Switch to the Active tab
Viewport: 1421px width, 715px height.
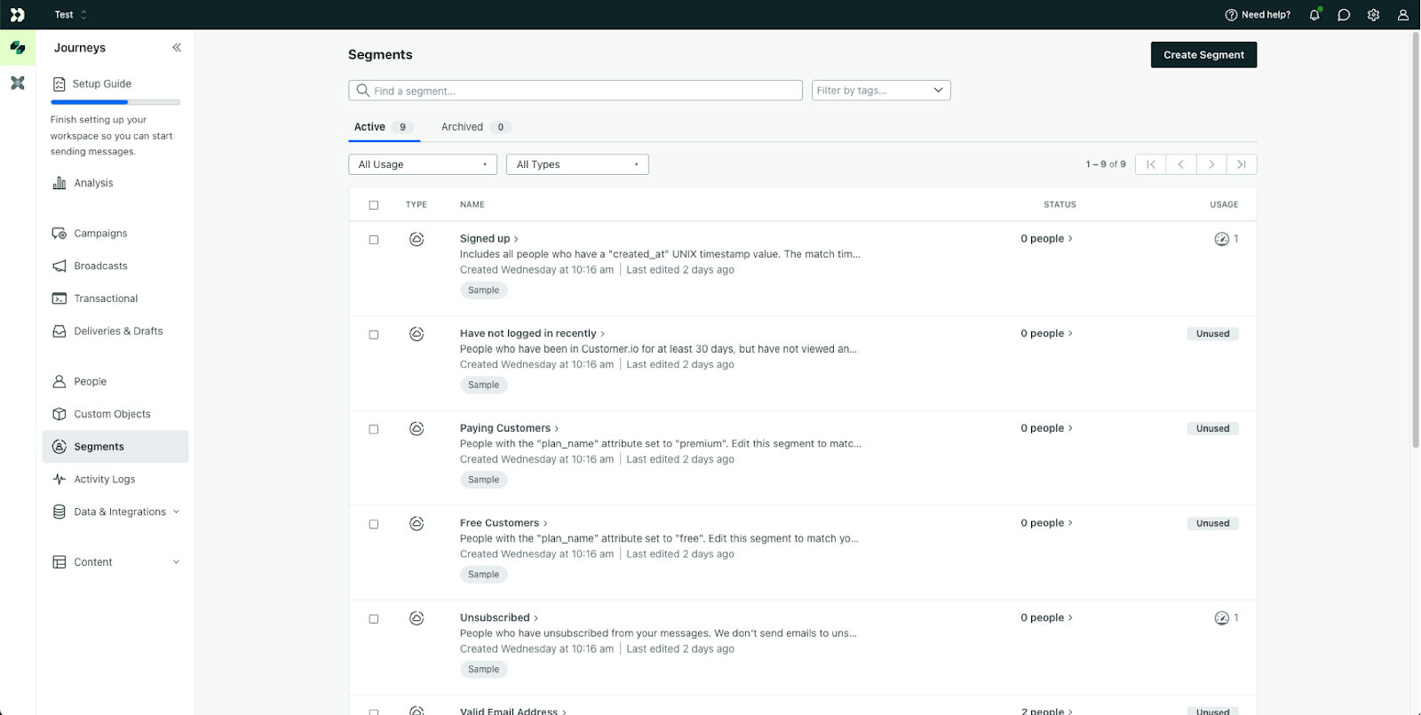tap(384, 127)
